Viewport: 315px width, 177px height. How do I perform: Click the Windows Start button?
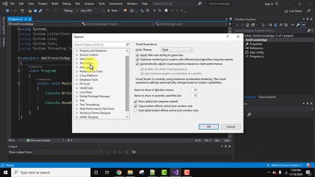(5, 173)
